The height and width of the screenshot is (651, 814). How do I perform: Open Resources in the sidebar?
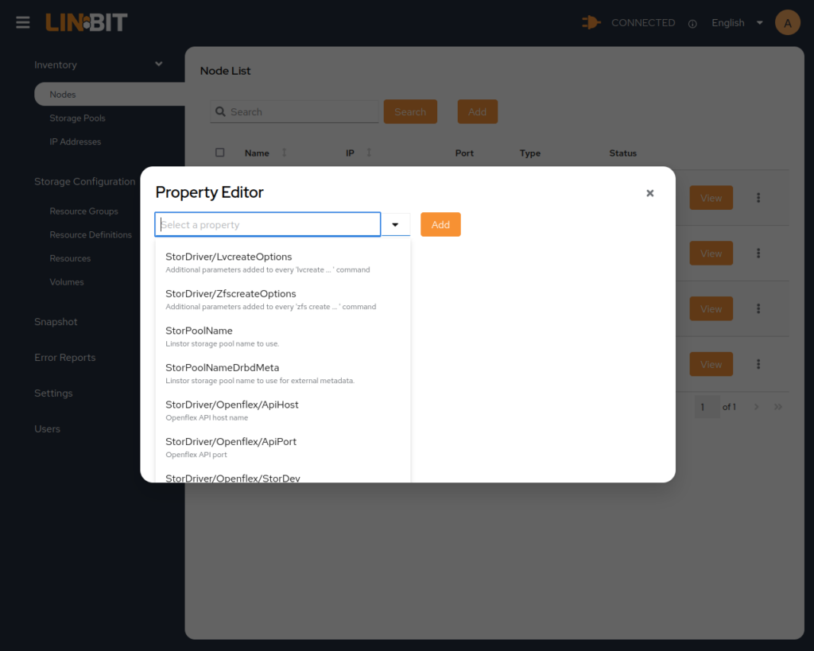click(70, 258)
